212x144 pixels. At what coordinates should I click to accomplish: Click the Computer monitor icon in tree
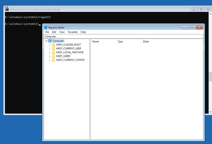[50, 41]
